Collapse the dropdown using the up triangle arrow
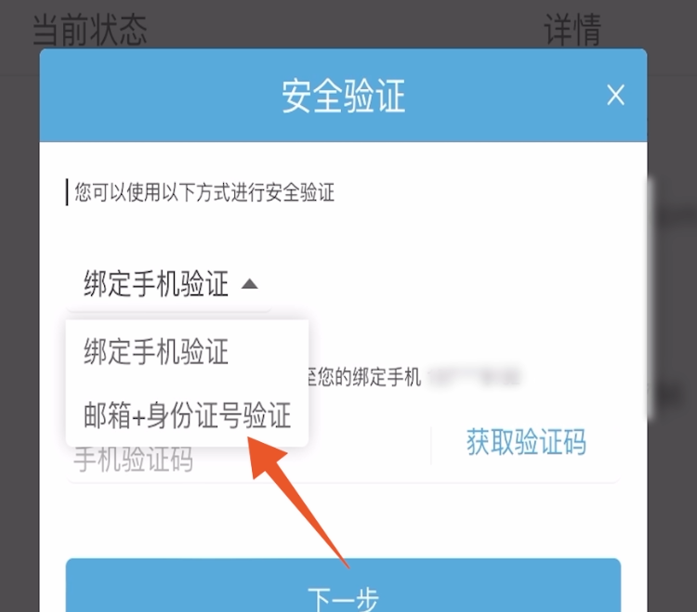Viewport: 697px width, 612px height. point(249,284)
